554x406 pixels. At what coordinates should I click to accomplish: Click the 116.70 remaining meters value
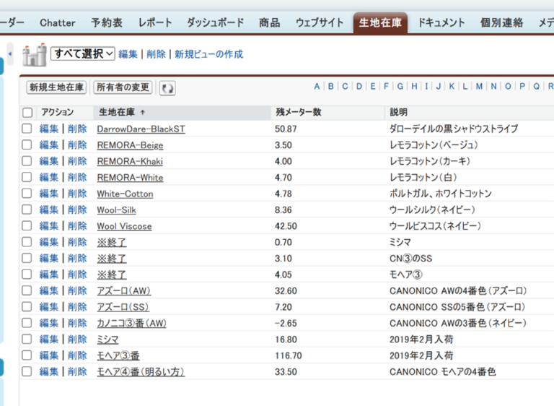pos(289,355)
